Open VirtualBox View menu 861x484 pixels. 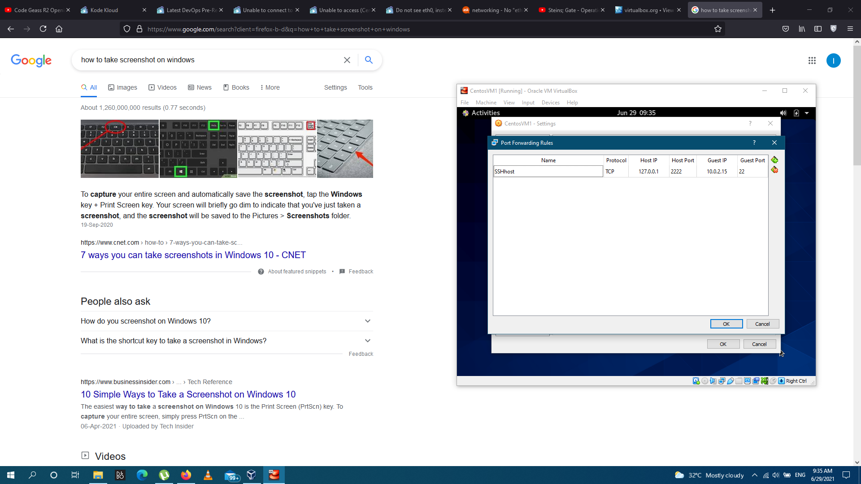[509, 103]
